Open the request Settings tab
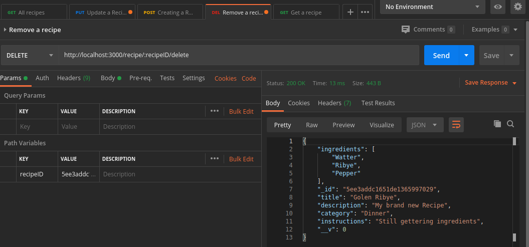 pos(194,78)
